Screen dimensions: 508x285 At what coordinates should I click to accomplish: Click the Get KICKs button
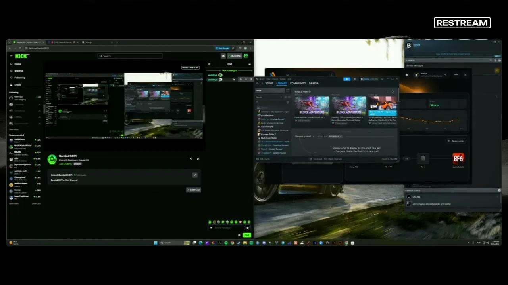(235, 56)
